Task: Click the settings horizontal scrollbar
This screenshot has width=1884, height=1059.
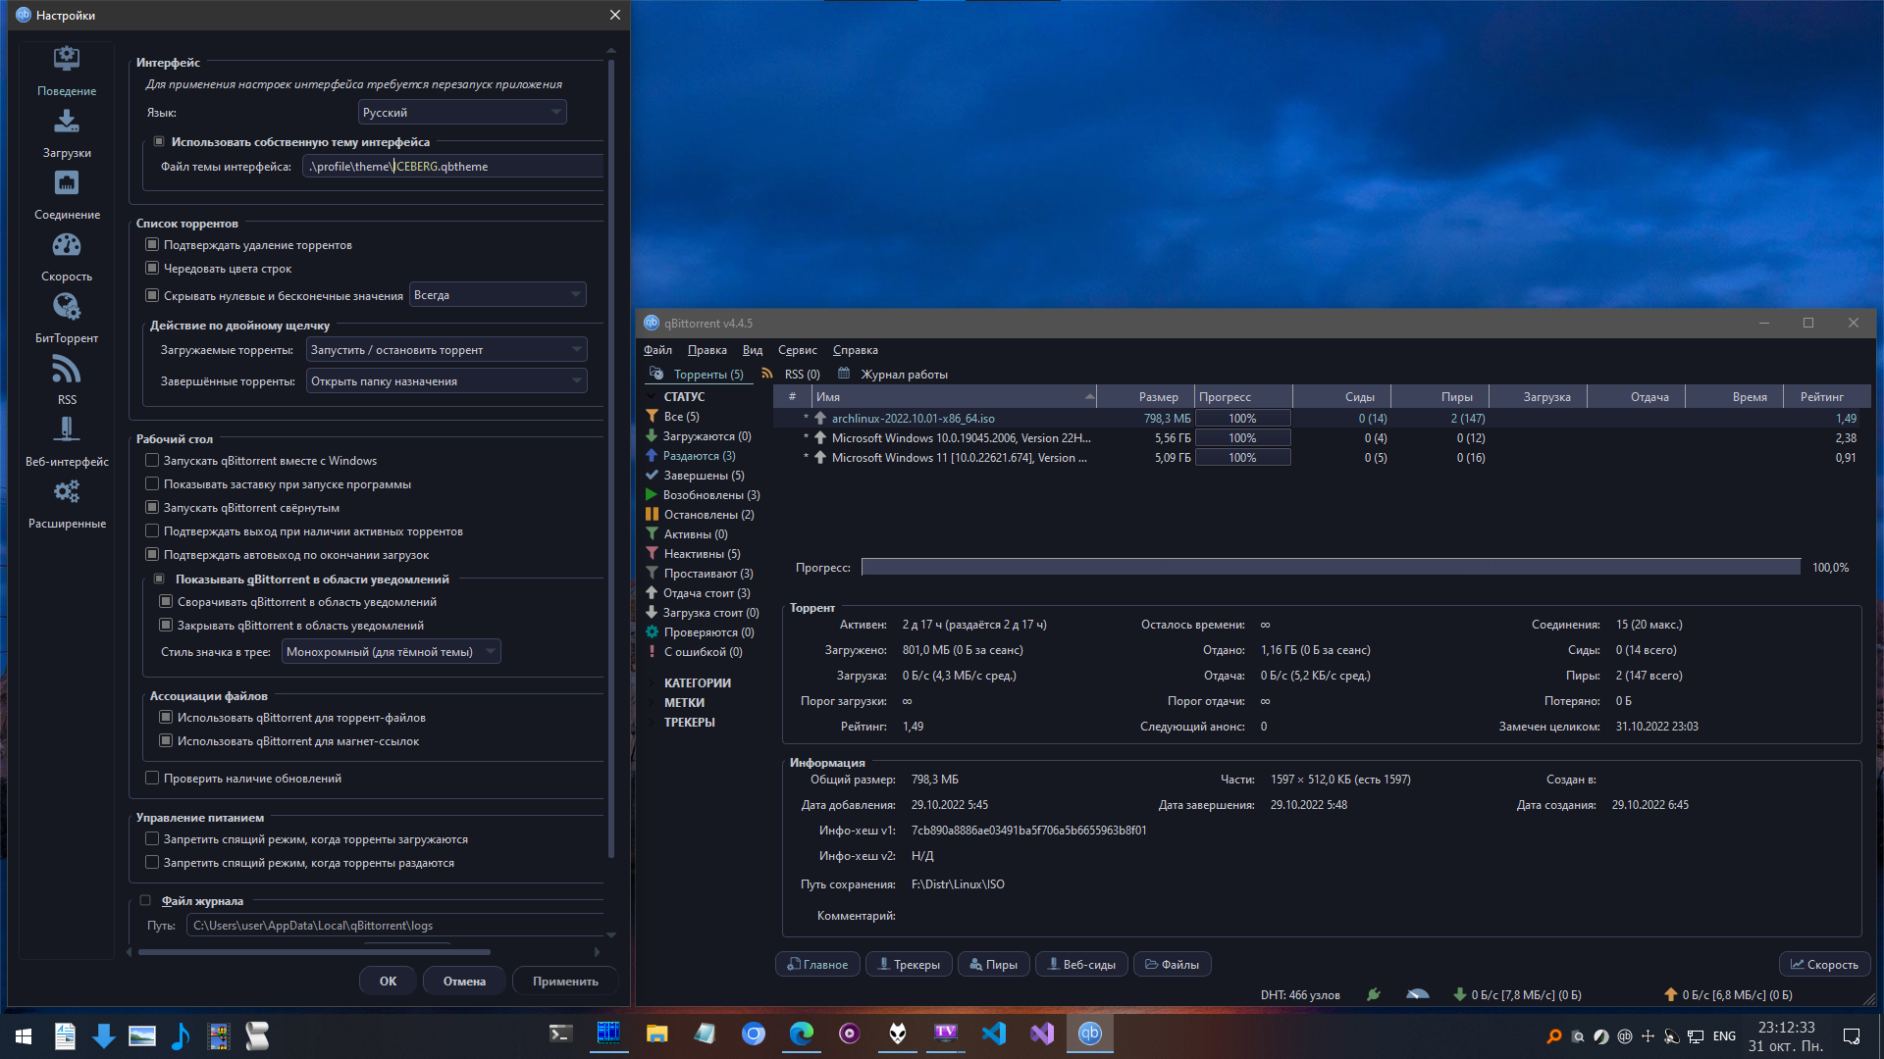Action: click(314, 952)
